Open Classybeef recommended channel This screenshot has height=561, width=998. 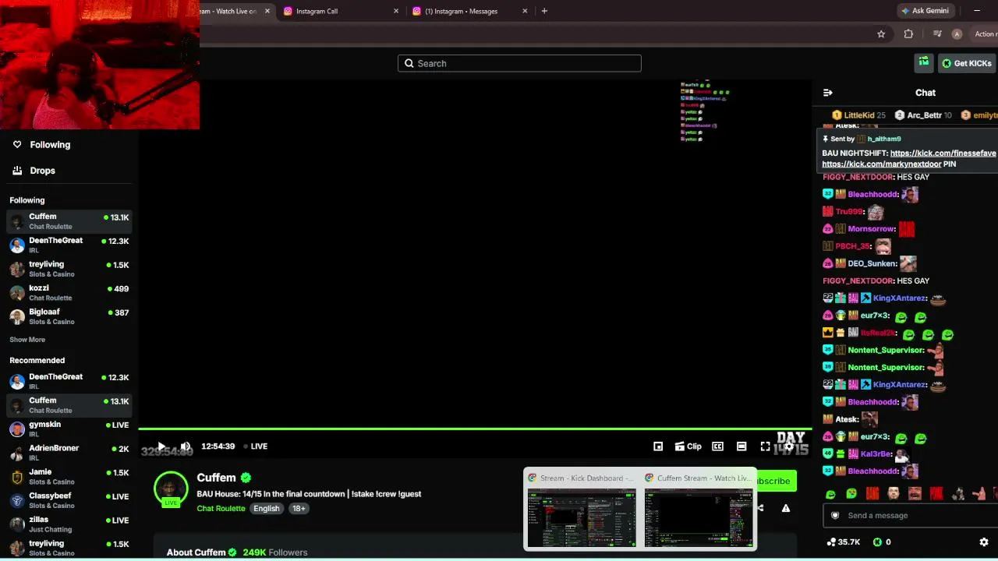click(x=69, y=500)
